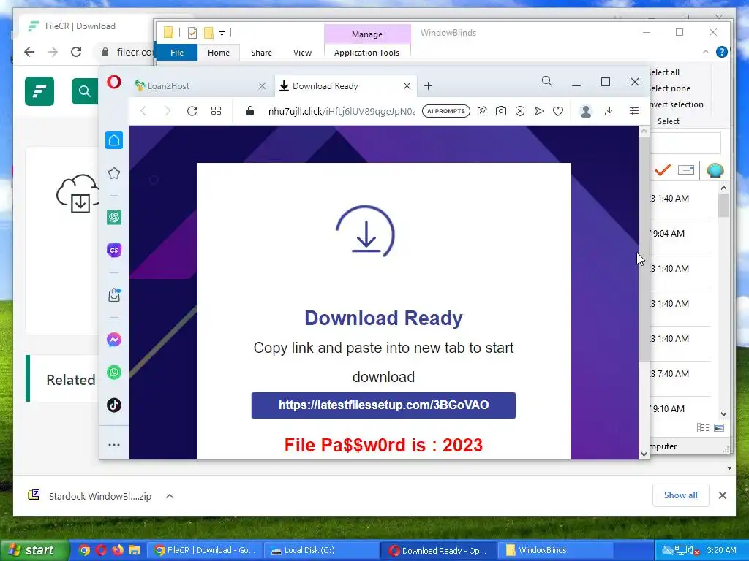749x561 pixels.
Task: Click Manage contextual tab in Explorer
Action: pyautogui.click(x=367, y=34)
